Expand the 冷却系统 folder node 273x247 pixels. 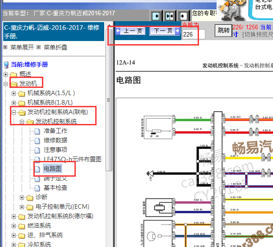(x=14, y=245)
